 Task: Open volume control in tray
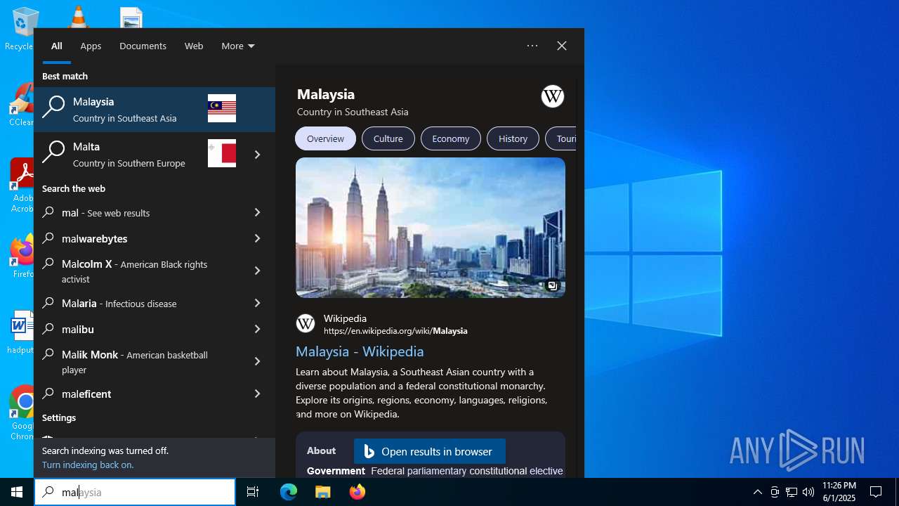808,492
